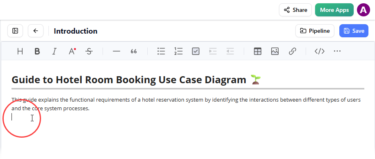Click the intro paragraph starting 'This guide explains'
The image size is (375, 159).
(186, 104)
